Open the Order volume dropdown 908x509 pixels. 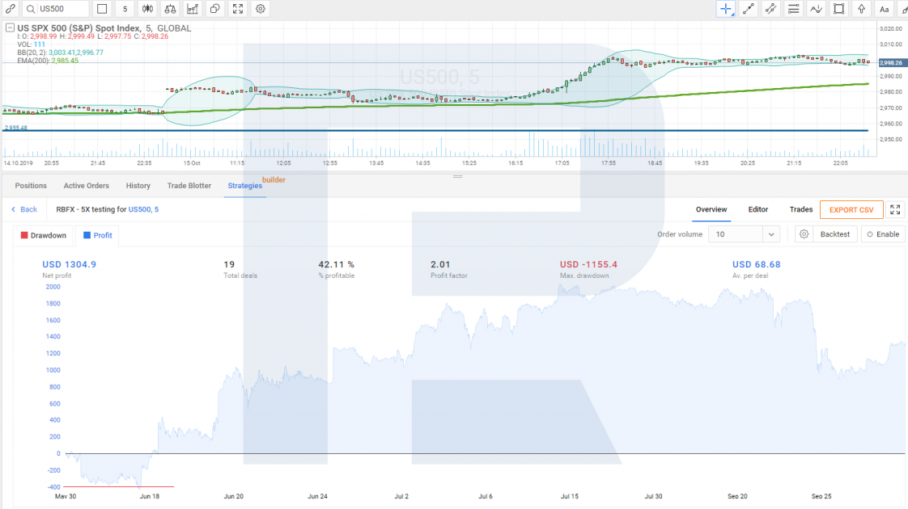[744, 234]
